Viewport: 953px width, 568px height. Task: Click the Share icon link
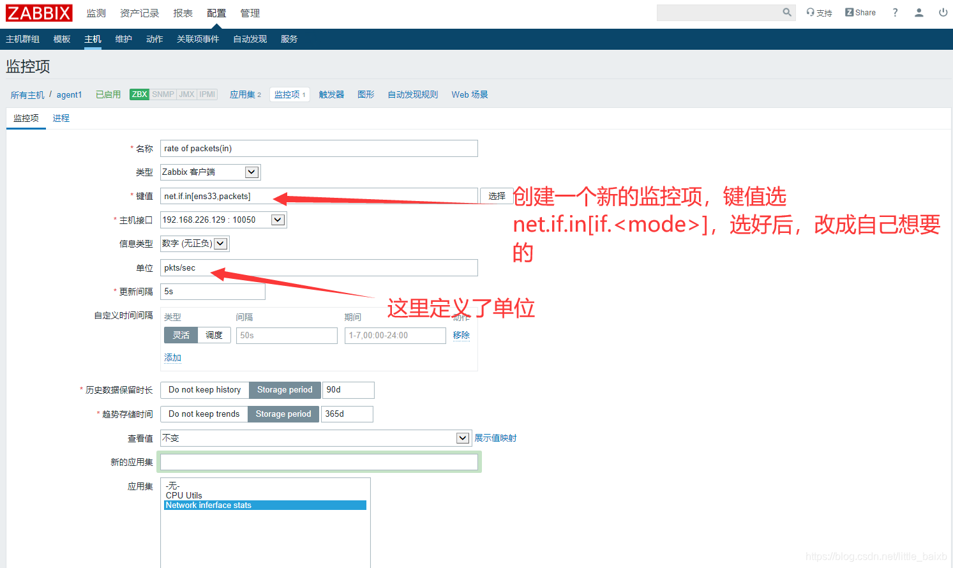[860, 13]
